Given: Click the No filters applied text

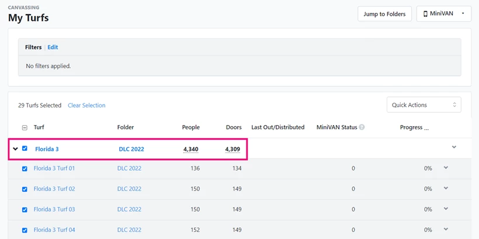Looking at the screenshot, I should [48, 66].
